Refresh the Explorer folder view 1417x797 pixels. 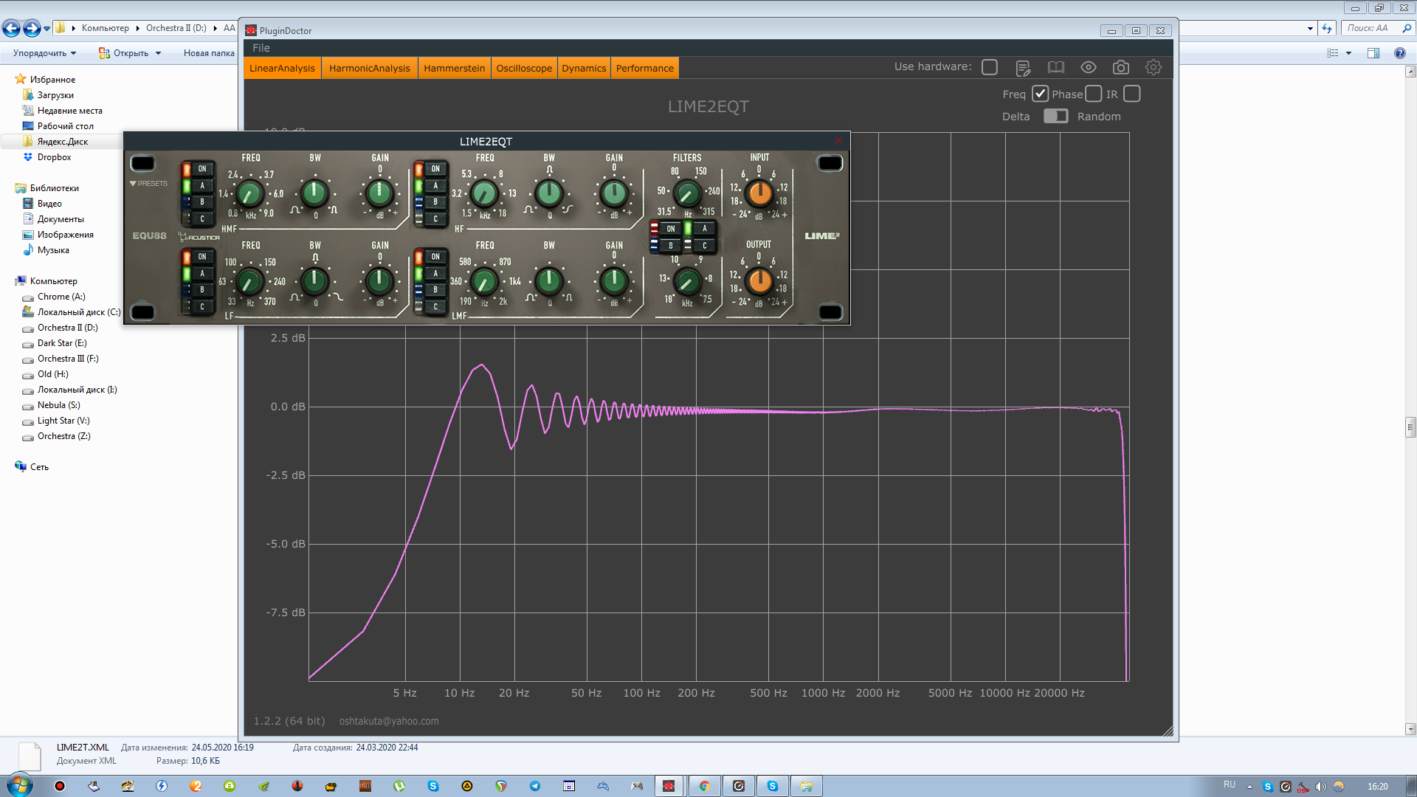1327,29
